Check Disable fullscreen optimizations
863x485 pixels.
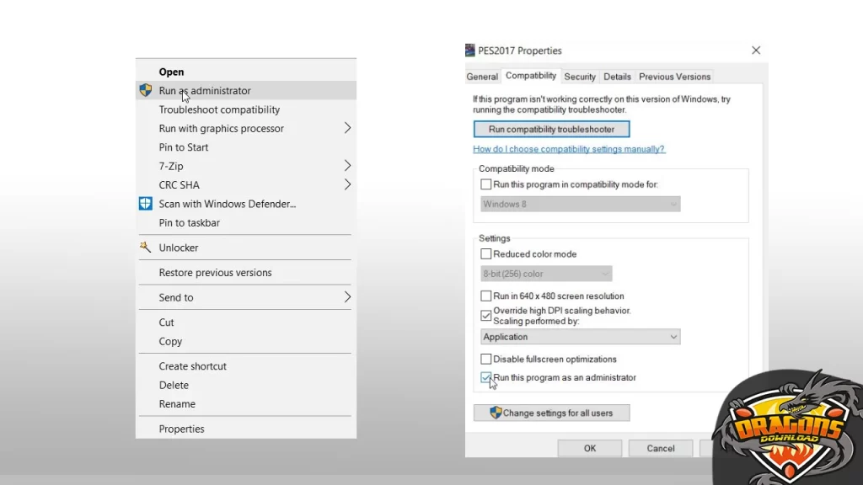tap(485, 360)
